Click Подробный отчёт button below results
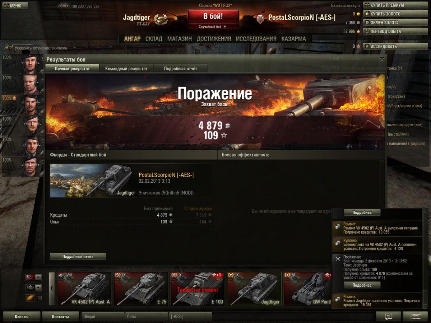Viewport: 431px width, 323px height. pyautogui.click(x=78, y=257)
